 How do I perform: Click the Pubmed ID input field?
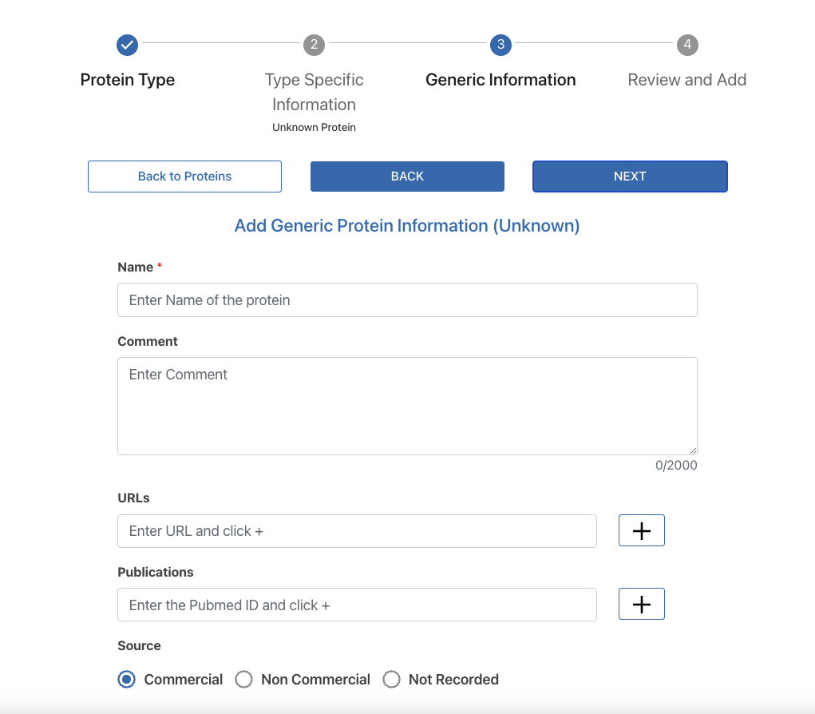(357, 605)
